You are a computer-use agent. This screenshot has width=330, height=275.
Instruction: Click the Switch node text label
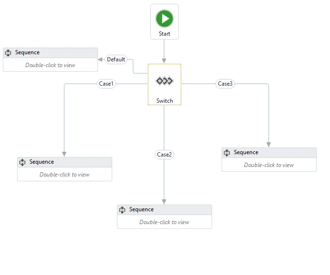point(165,101)
